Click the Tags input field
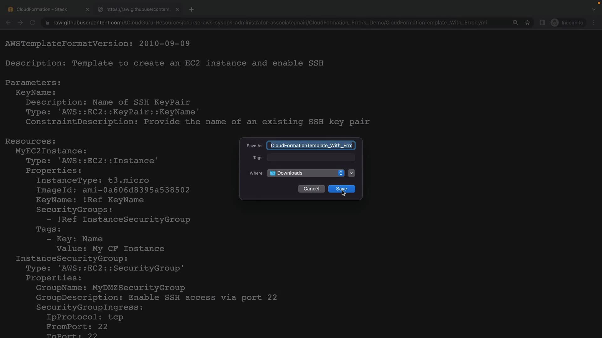Screen dimensions: 602x338 pyautogui.click(x=311, y=158)
